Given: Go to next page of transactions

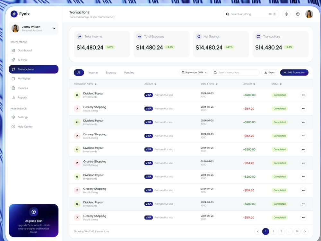Looking at the screenshot, I should tap(305, 231).
